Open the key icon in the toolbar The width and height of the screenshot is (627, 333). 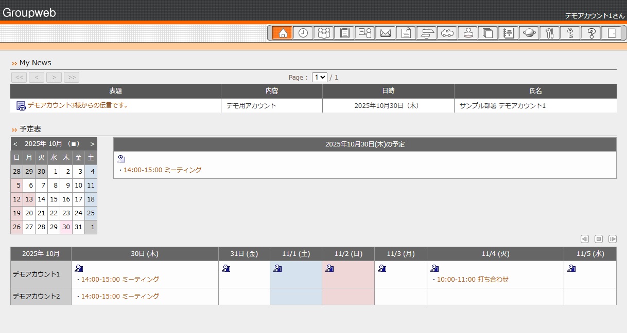(570, 33)
